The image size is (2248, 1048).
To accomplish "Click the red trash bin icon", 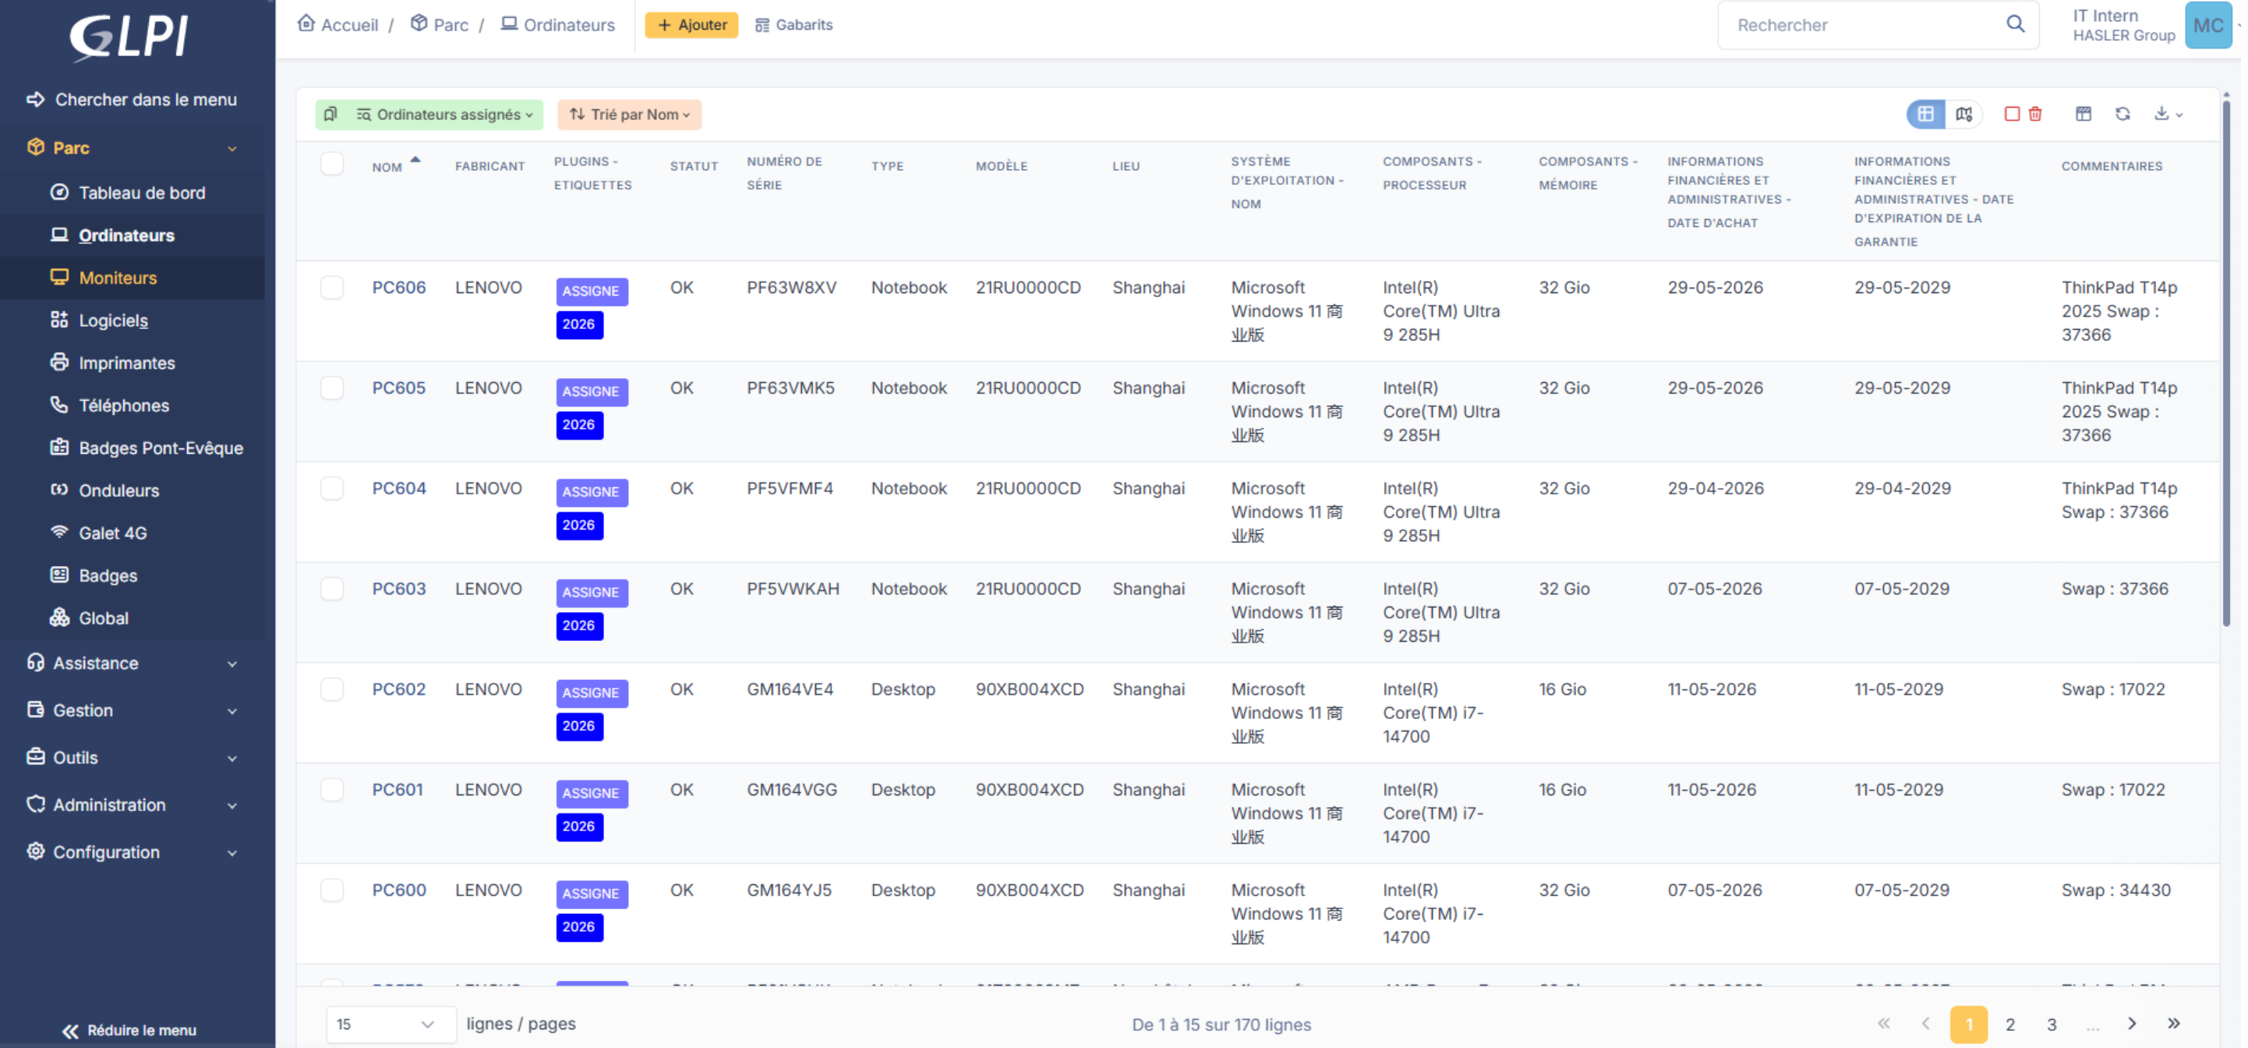I will (2034, 115).
